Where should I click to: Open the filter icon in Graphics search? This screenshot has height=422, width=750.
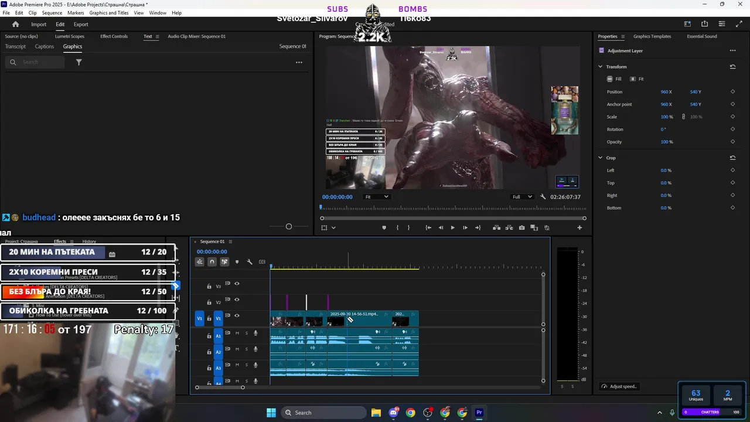79,62
